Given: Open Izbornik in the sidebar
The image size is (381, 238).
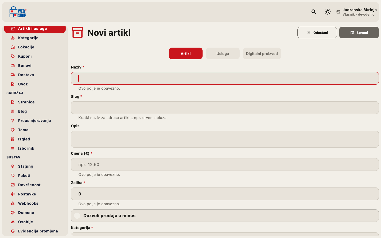Looking at the screenshot, I should point(35,148).
